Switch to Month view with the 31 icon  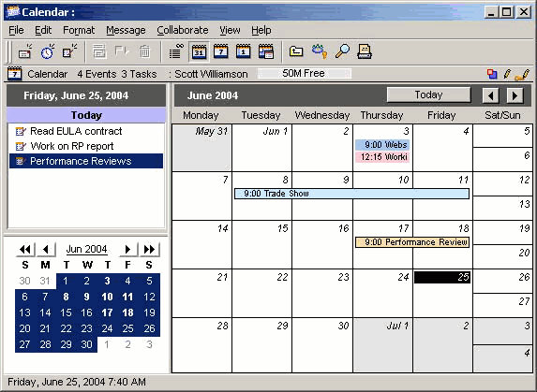click(199, 52)
